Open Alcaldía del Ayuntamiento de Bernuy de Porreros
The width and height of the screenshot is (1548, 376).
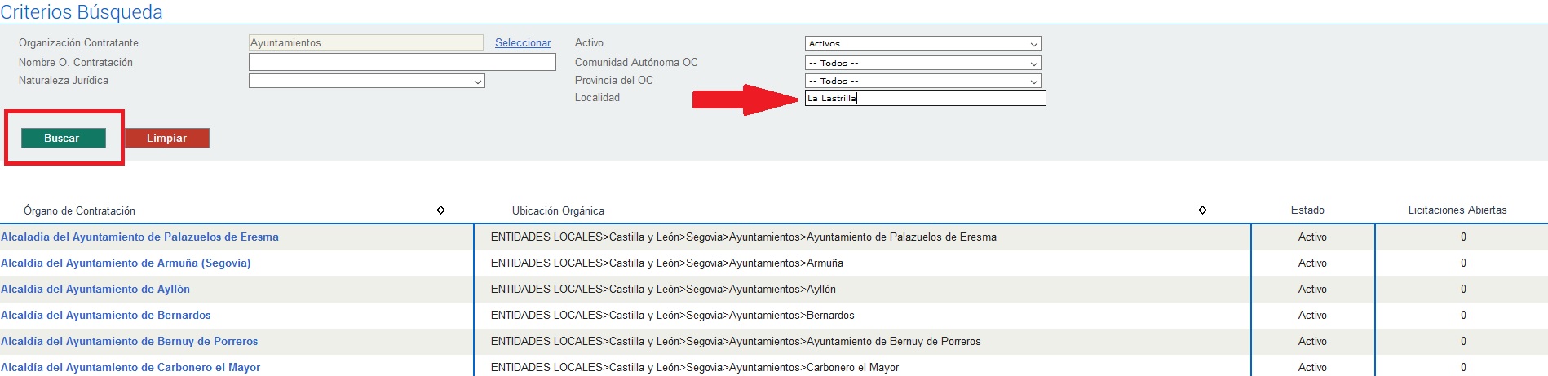coord(130,342)
